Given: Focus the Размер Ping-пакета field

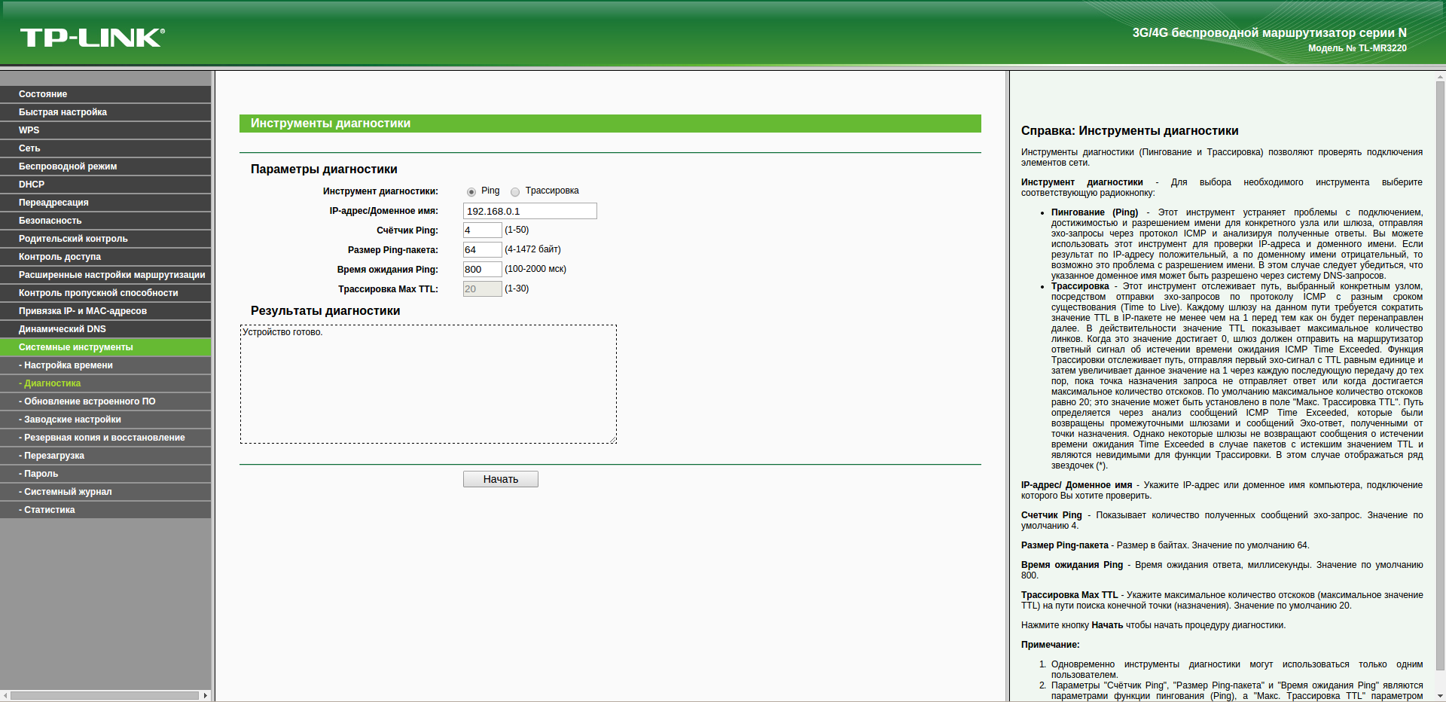Looking at the screenshot, I should pyautogui.click(x=482, y=250).
